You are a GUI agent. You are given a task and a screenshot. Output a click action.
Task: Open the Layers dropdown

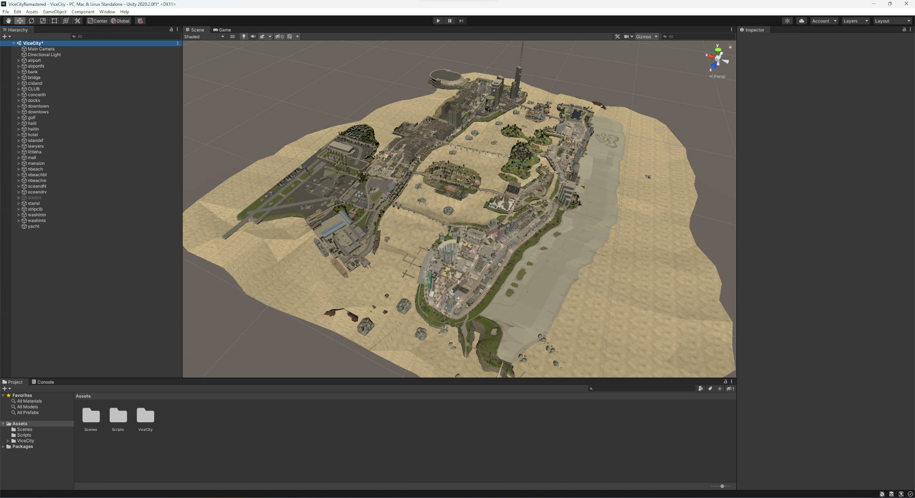[855, 21]
